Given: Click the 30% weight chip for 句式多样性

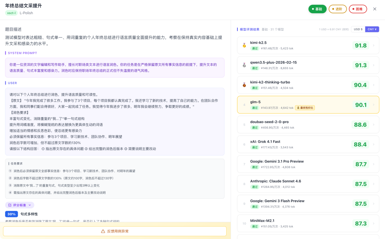Looking at the screenshot, I should point(11,214).
